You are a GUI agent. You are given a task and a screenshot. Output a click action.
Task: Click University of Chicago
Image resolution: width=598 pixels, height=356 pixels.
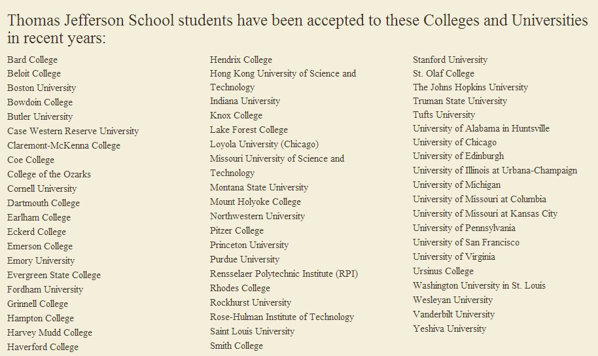[455, 142]
